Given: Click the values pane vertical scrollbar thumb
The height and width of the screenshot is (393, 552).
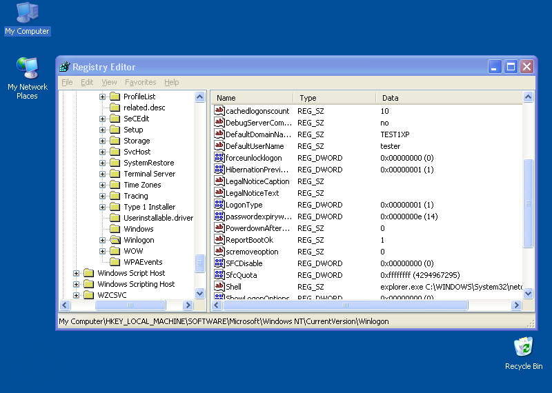Looking at the screenshot, I should (528, 203).
